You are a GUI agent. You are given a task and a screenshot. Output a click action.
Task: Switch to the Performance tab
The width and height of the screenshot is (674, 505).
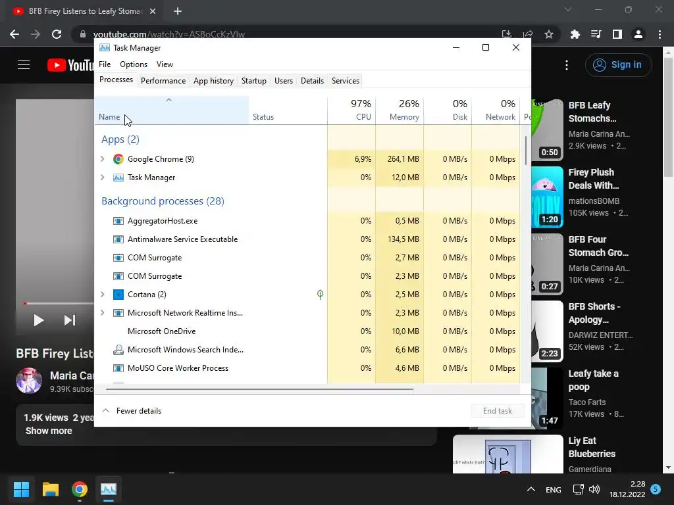coord(163,81)
